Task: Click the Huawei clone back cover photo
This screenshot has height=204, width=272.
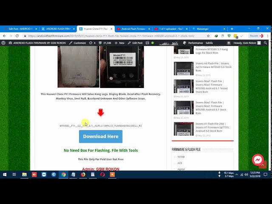Action: (x=78, y=67)
